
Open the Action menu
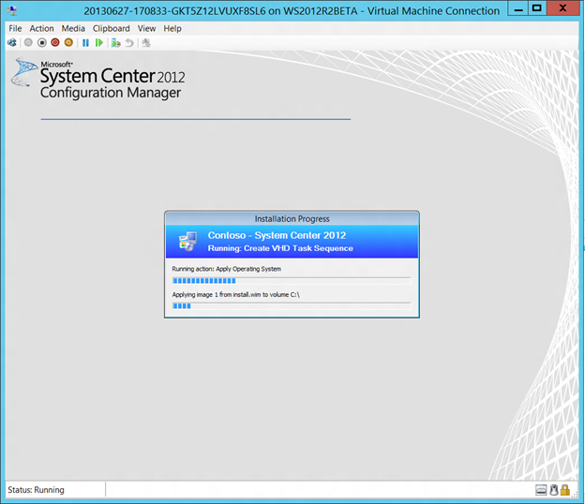coord(42,28)
